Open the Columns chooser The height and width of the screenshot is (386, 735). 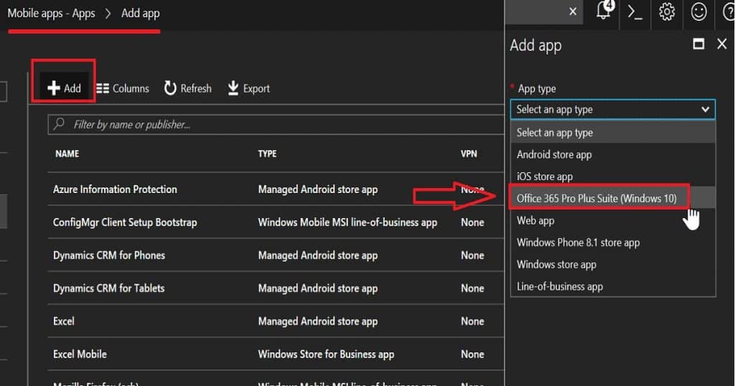[x=122, y=88]
